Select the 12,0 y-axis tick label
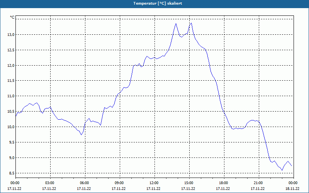The height and width of the screenshot is (193, 309). 11,65
